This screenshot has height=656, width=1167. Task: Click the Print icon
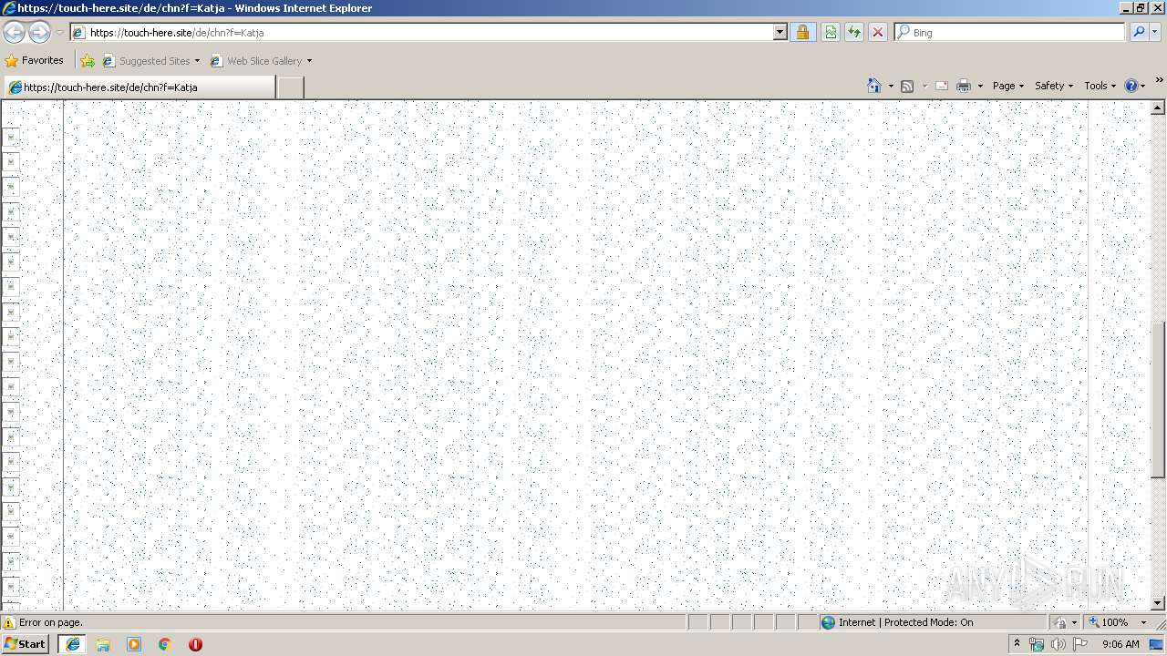coord(964,86)
